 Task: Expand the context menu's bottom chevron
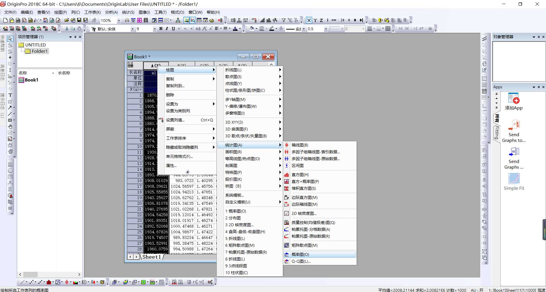point(187,172)
